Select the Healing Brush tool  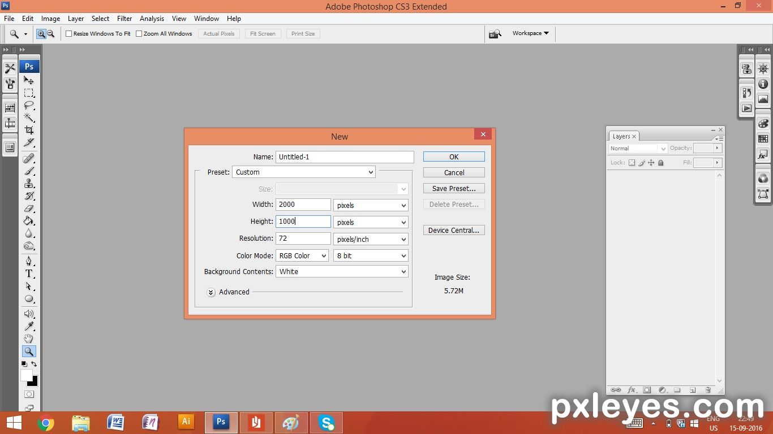29,158
